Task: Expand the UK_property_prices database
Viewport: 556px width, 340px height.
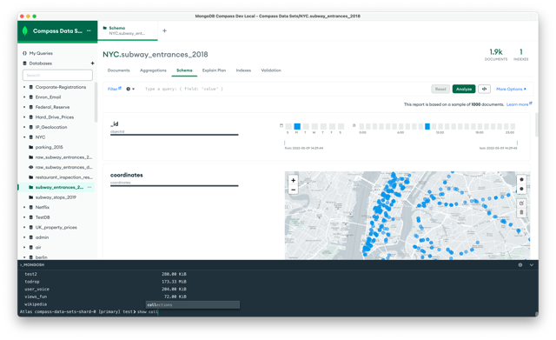Action: coord(24,227)
